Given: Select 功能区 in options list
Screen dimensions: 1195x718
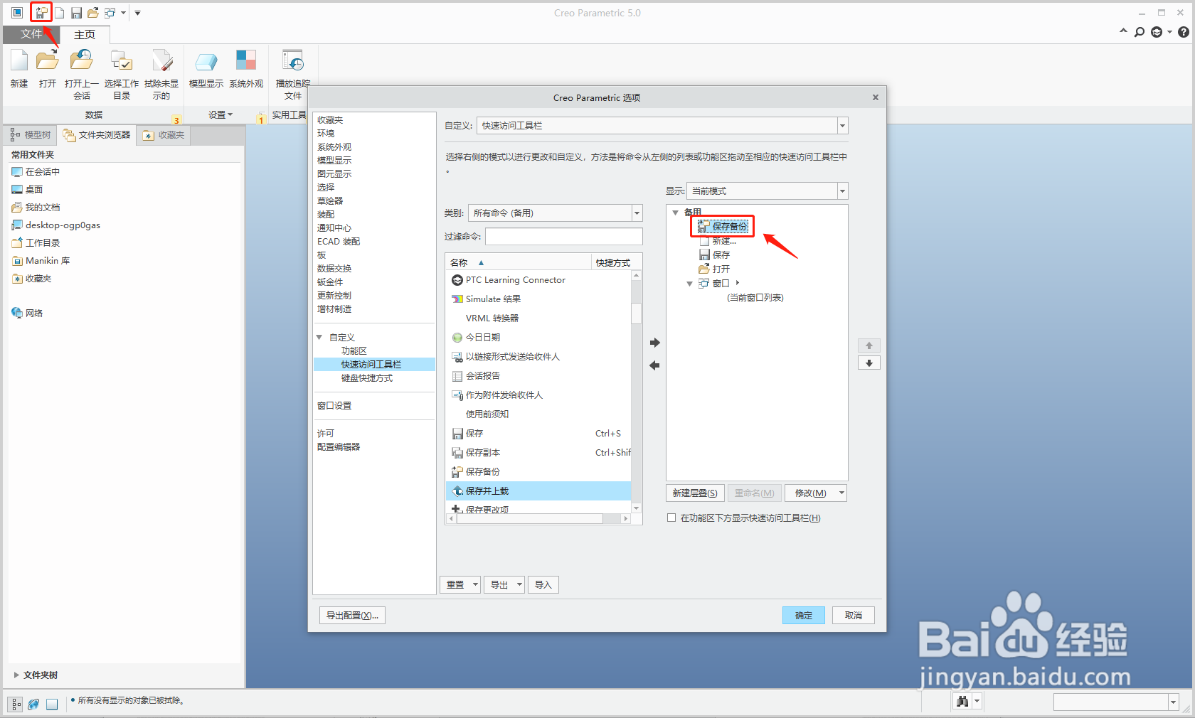Looking at the screenshot, I should click(x=354, y=351).
